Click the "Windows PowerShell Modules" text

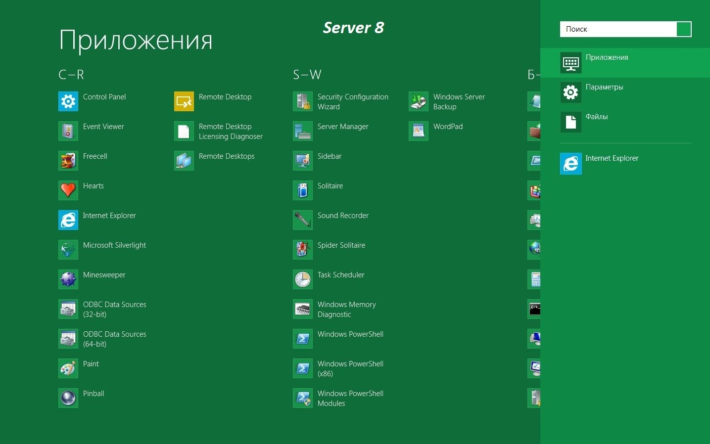click(350, 399)
